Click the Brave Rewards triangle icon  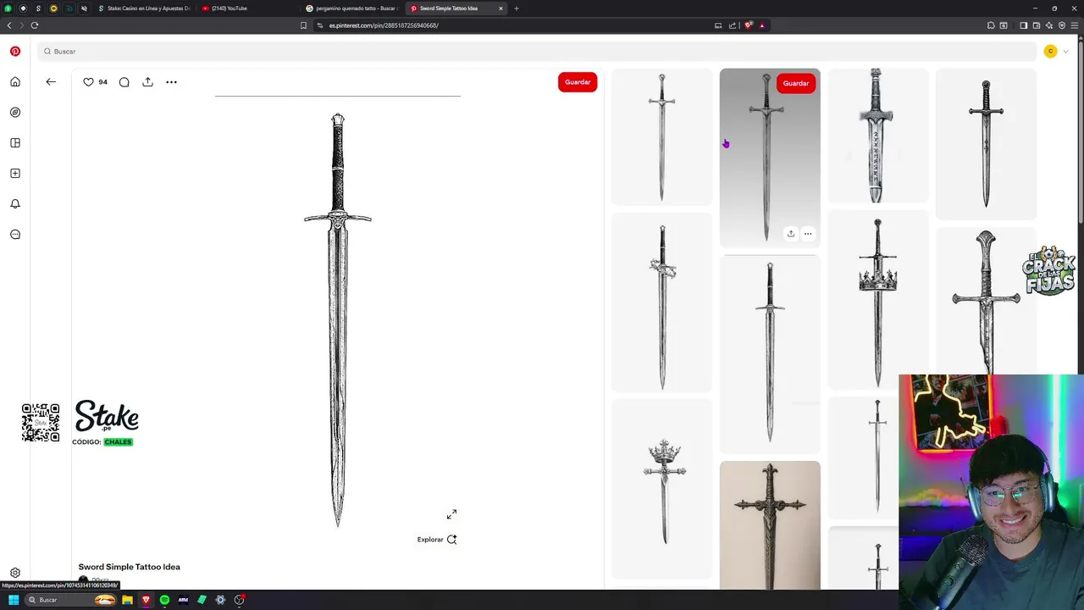[x=761, y=25]
